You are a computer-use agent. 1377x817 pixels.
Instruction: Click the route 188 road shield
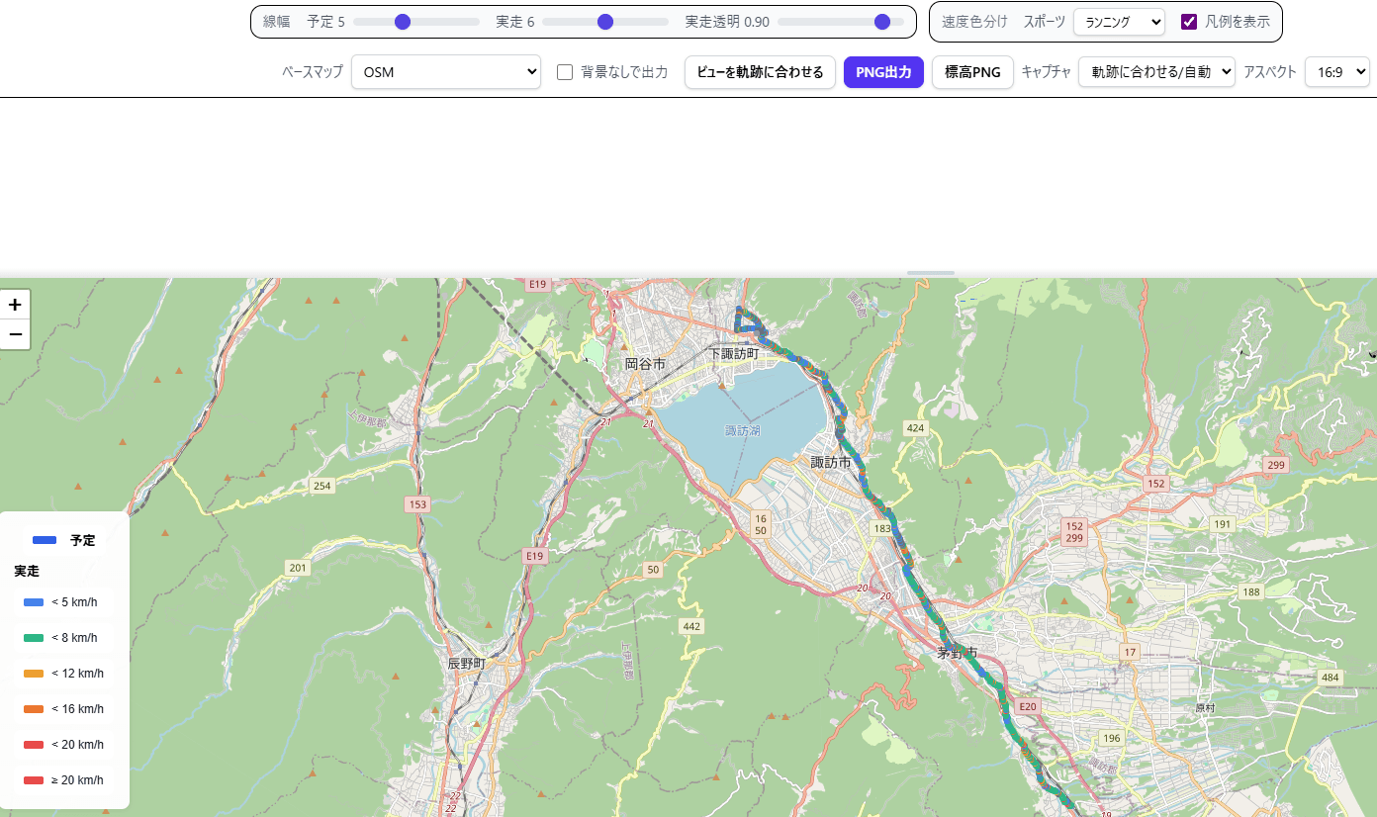coord(1251,591)
